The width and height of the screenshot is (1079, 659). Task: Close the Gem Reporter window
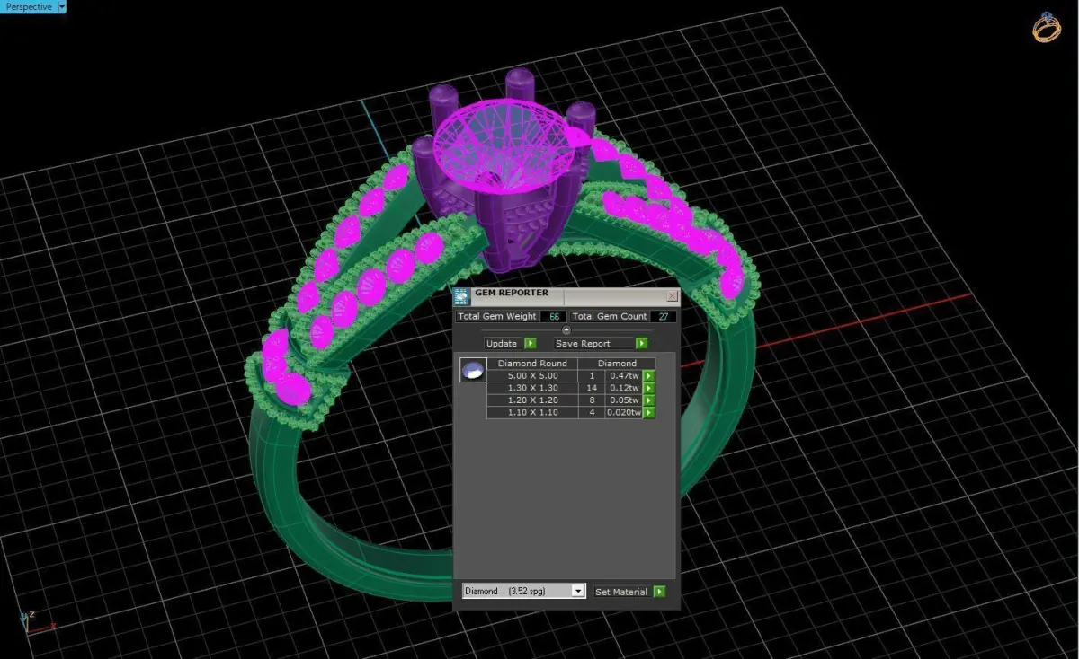click(x=672, y=295)
